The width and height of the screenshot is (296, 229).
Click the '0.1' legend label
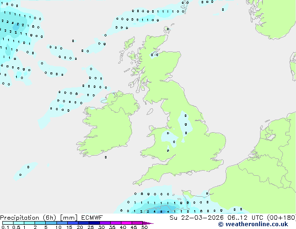[x=5, y=227]
